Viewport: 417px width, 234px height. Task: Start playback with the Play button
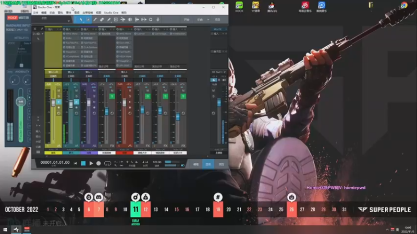(91, 163)
